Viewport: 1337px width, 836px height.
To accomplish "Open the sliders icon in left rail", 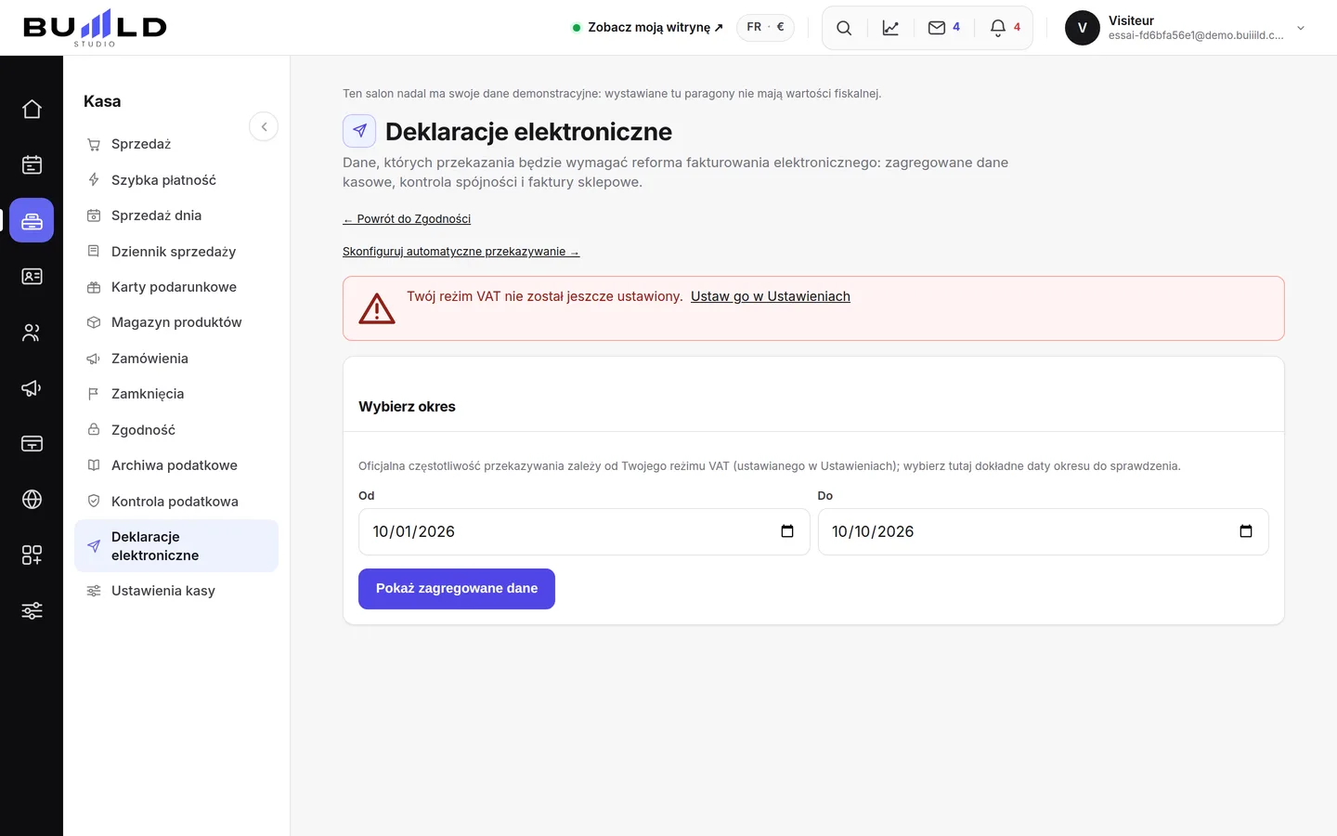I will [x=32, y=610].
